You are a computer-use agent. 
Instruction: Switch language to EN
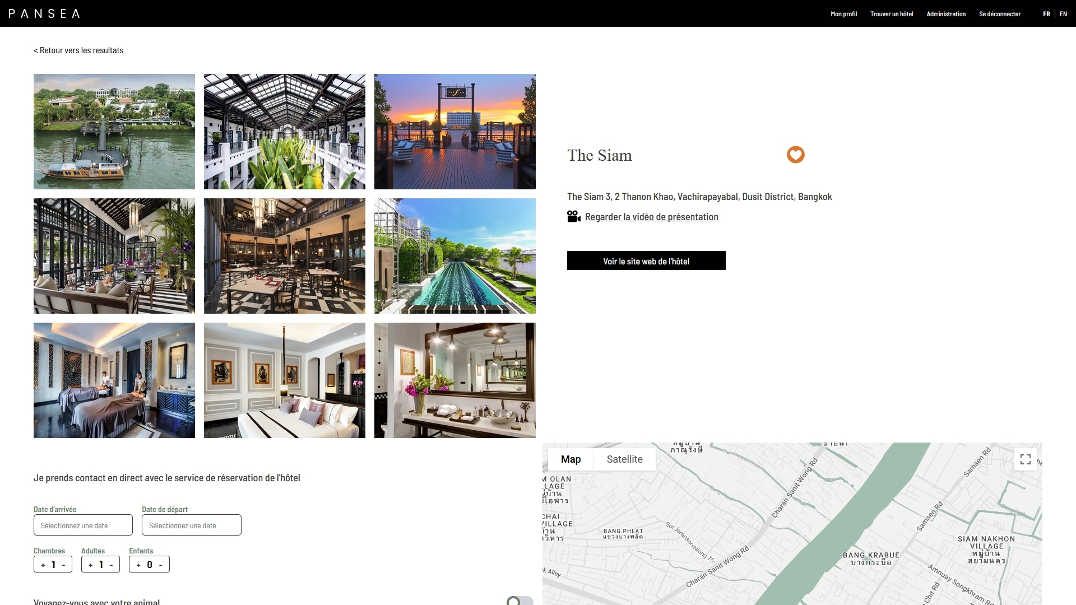tap(1063, 14)
